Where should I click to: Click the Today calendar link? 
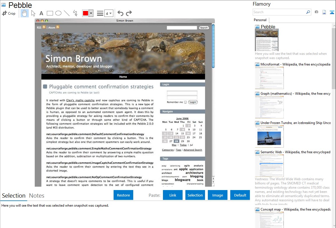[183, 145]
